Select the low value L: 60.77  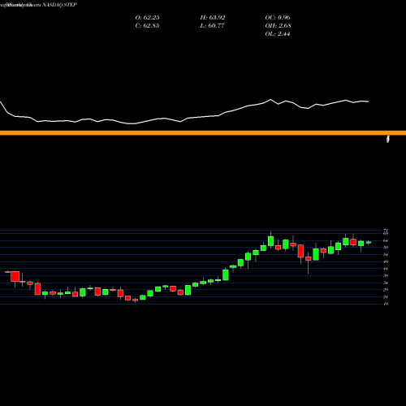coord(212,26)
